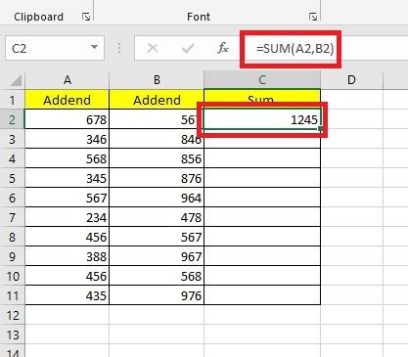Select row 5 header
The width and height of the screenshot is (408, 357).
pos(12,178)
